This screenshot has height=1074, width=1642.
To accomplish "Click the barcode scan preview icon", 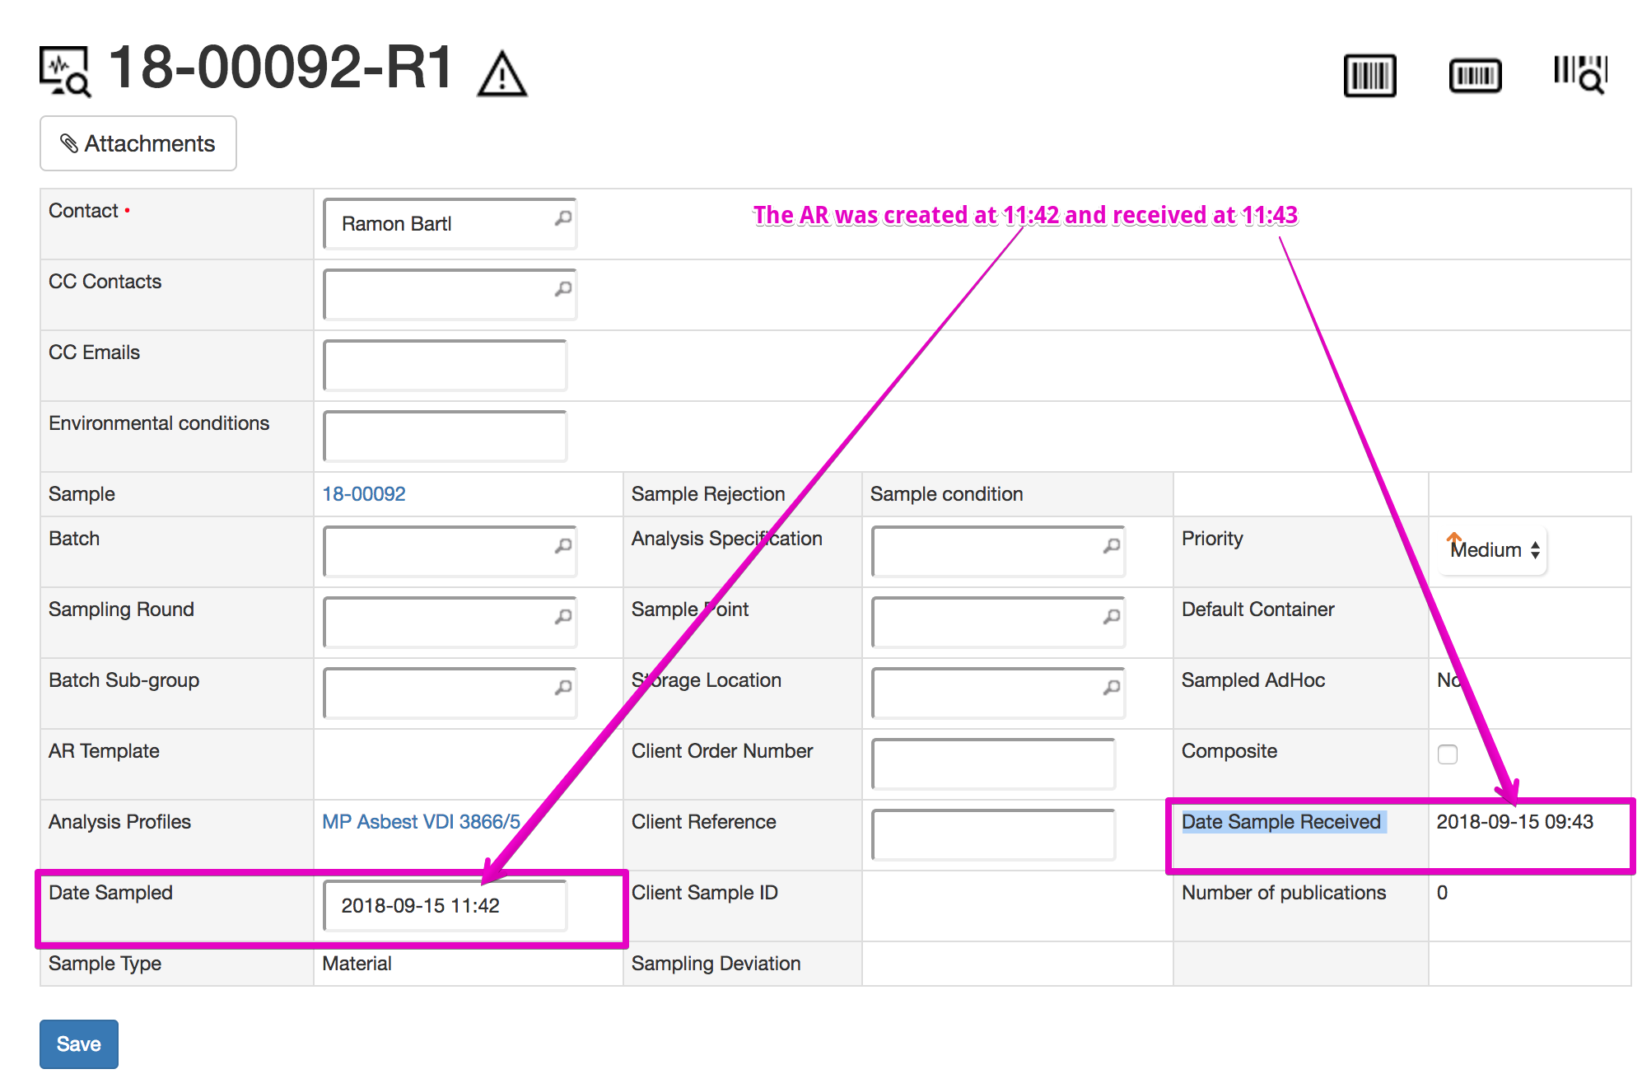I will (x=1580, y=74).
